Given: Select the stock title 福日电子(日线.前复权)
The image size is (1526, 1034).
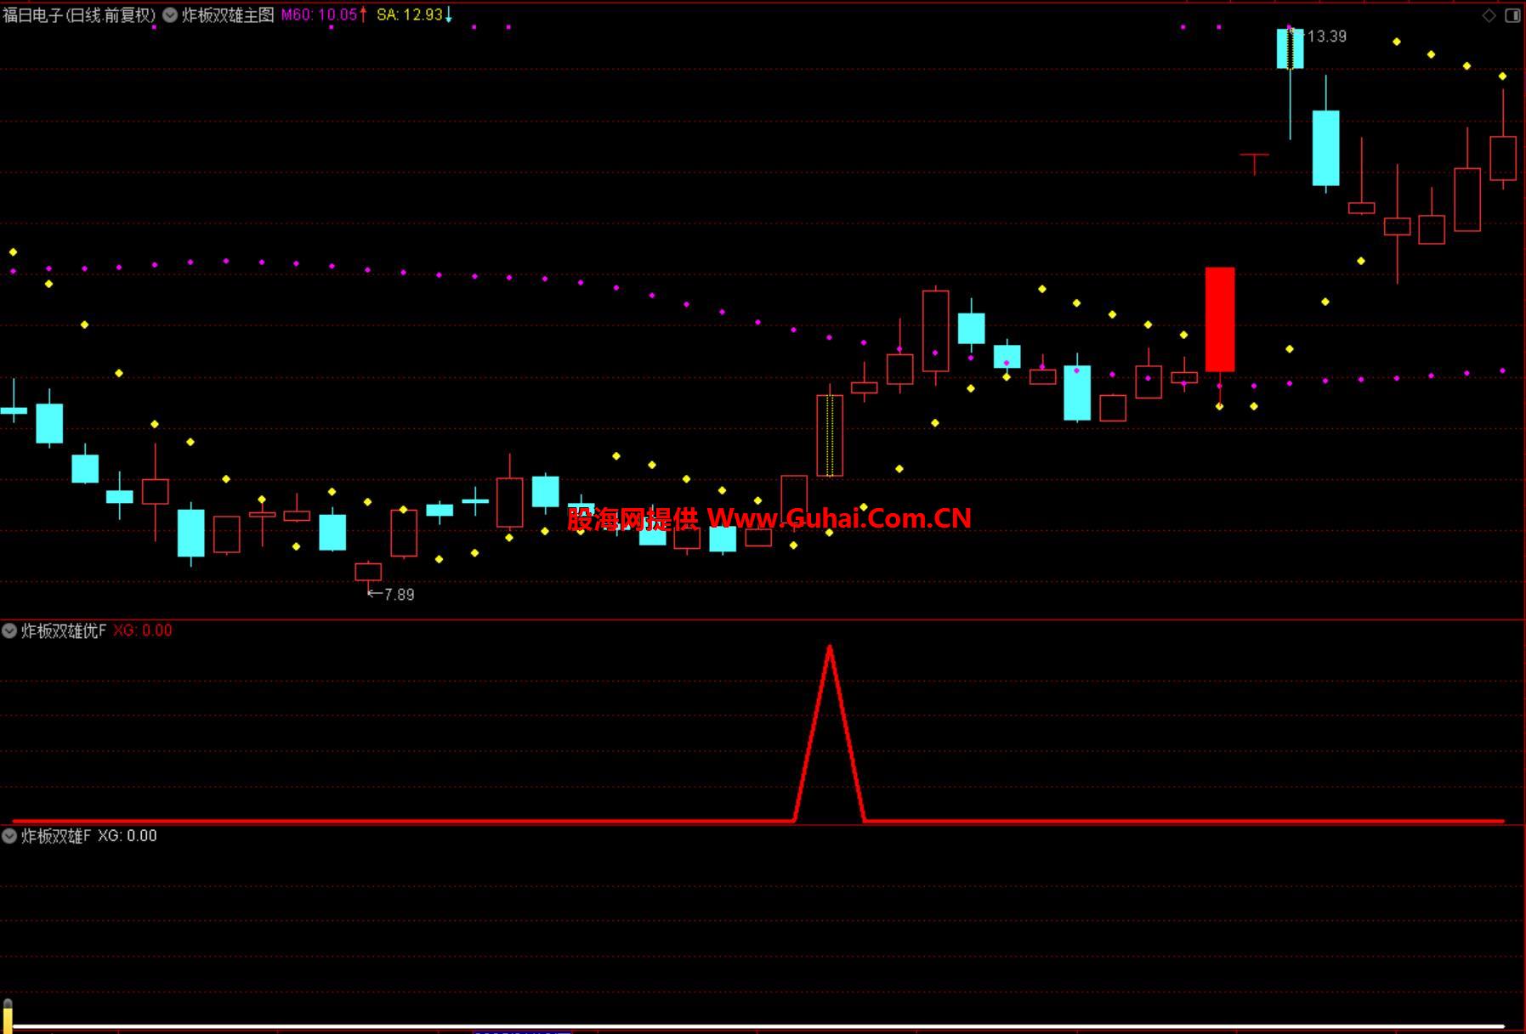Looking at the screenshot, I should point(80,14).
